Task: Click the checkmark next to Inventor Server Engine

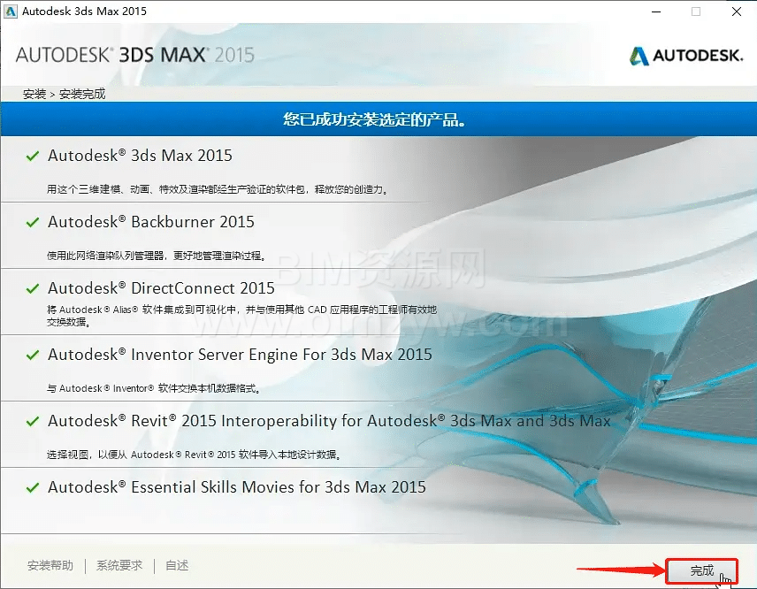Action: pos(33,355)
